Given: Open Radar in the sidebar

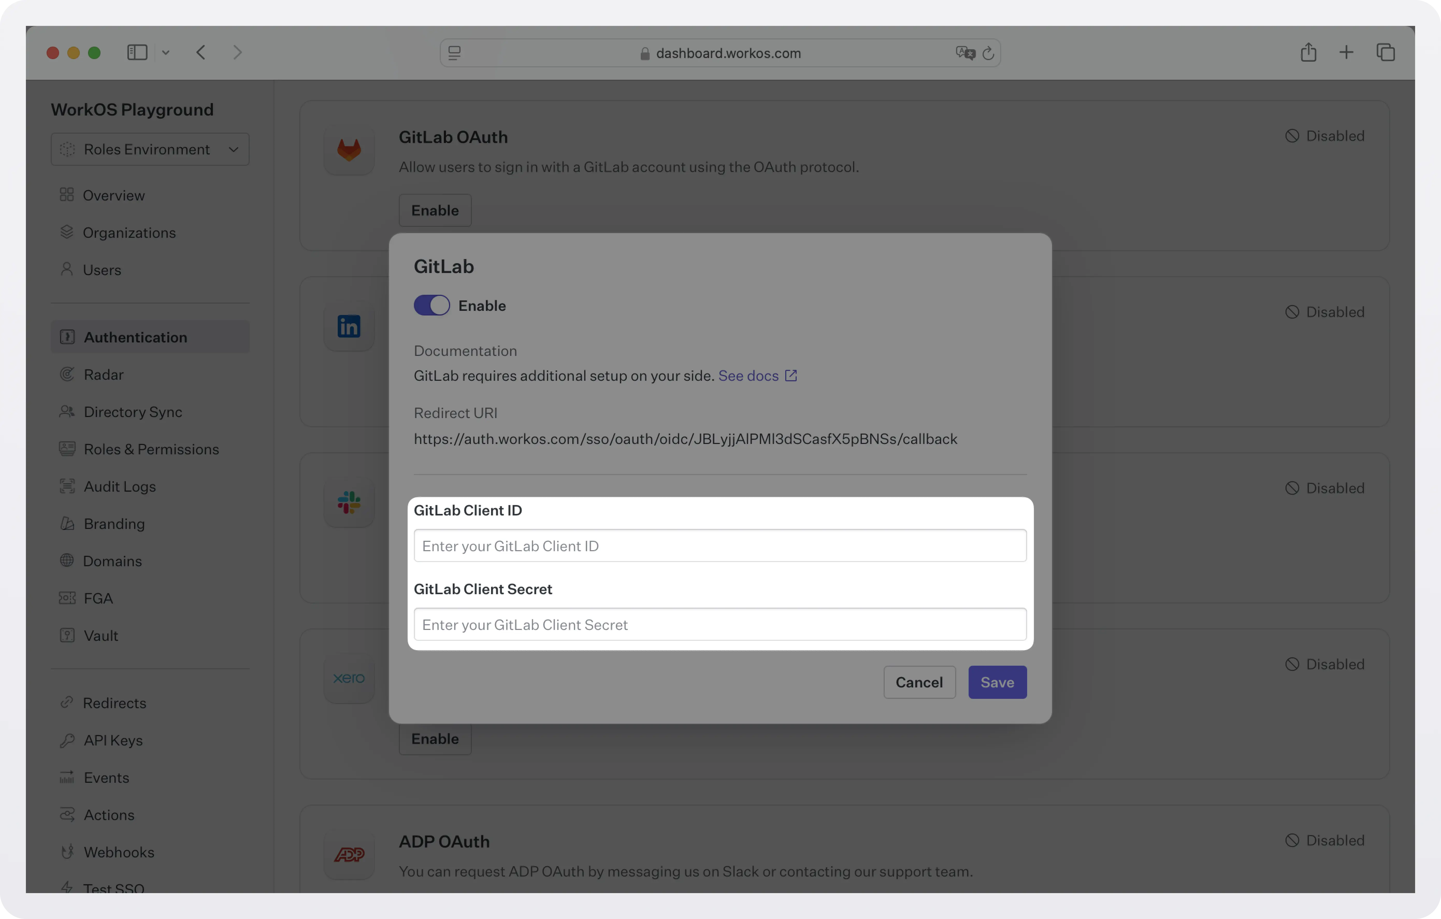Looking at the screenshot, I should (104, 375).
